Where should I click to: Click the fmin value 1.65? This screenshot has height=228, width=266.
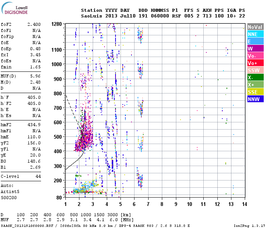coord(35,67)
